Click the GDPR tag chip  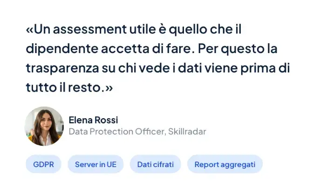point(43,164)
